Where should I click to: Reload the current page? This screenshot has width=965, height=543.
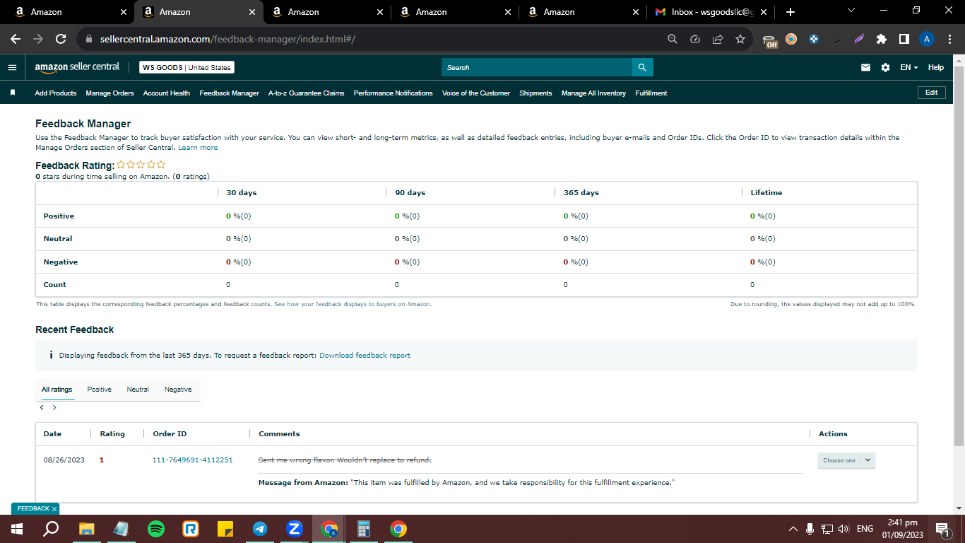[x=61, y=40]
